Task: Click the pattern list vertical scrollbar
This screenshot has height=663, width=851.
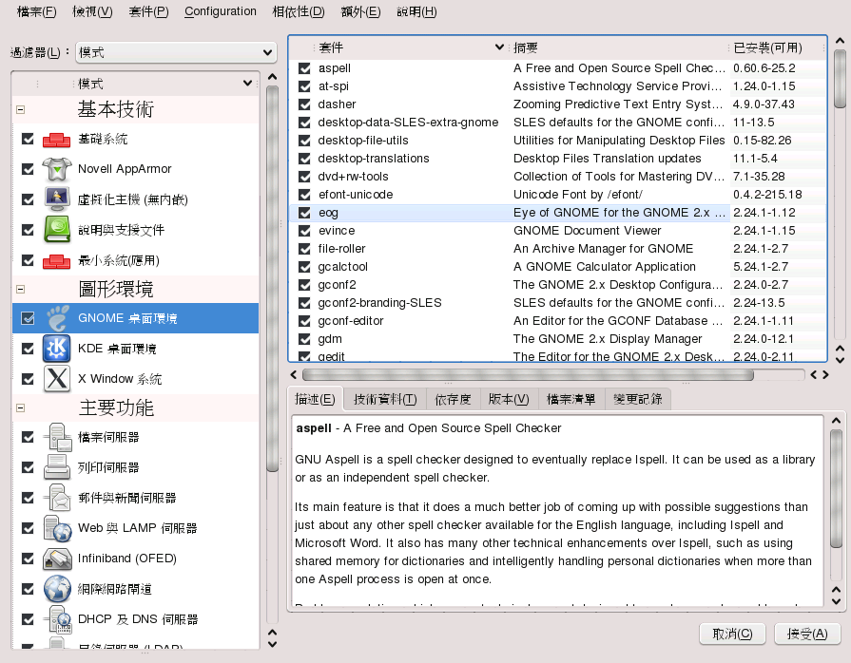Action: click(x=273, y=278)
